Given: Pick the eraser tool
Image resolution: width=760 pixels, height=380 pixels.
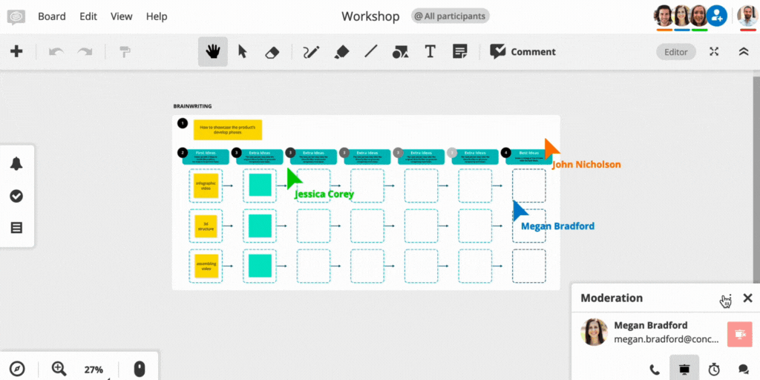Looking at the screenshot, I should 272,52.
